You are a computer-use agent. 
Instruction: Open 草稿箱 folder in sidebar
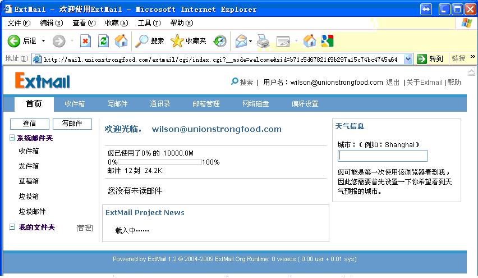click(x=29, y=181)
